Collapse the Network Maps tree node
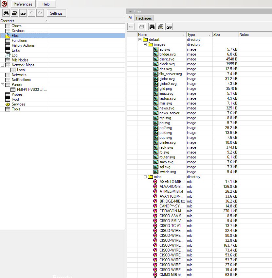Image resolution: width=272 pixels, height=278 pixels. tap(3, 65)
